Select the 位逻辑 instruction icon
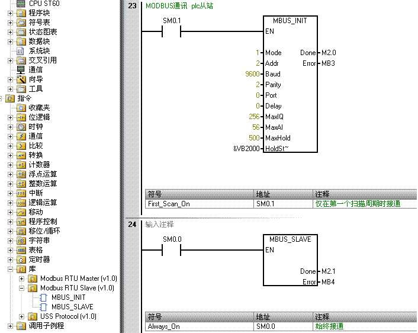The height and width of the screenshot is (333, 418). [21, 117]
